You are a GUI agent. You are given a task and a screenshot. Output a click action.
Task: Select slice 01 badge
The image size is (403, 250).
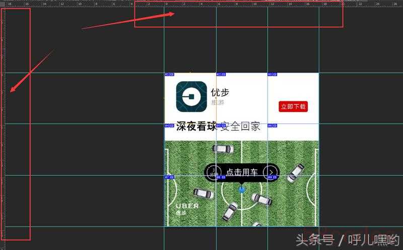(169, 75)
